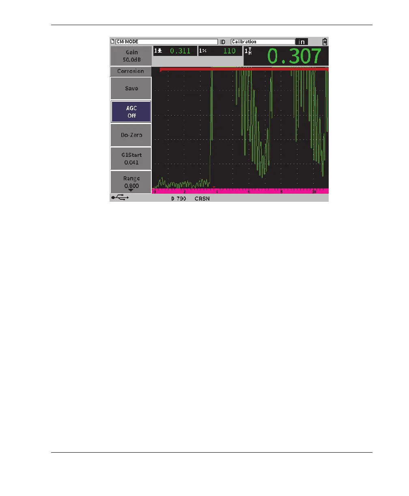The image size is (409, 496).
Task: Activate the Do-Zero button
Action: click(131, 135)
